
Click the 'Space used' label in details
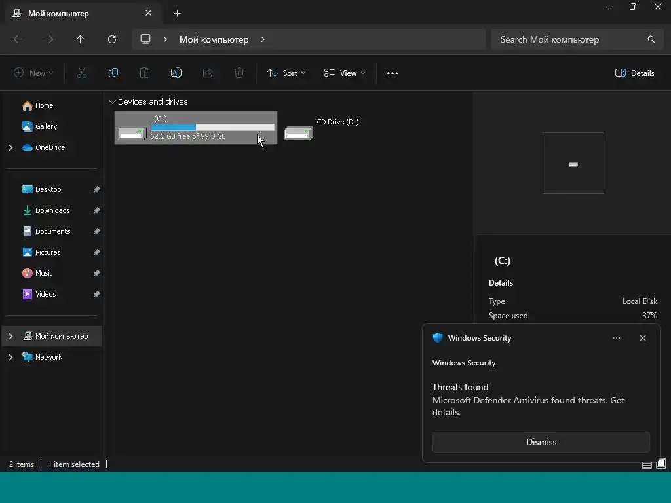508,316
